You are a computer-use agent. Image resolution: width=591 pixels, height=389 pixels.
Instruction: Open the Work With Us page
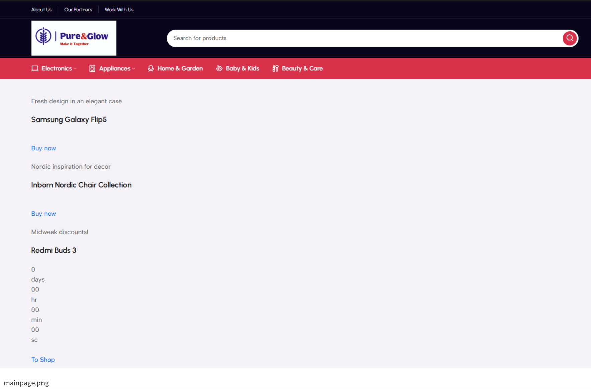119,10
